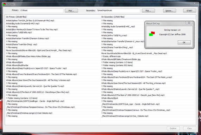Select primary Franz Ferdinand Dark Of The Matinée
Image resolution: width=201 pixels, height=135 pixels.
coord(41,74)
